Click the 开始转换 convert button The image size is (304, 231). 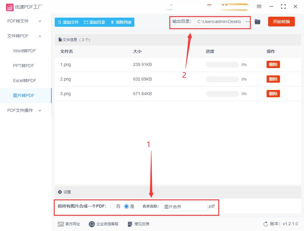pos(281,22)
